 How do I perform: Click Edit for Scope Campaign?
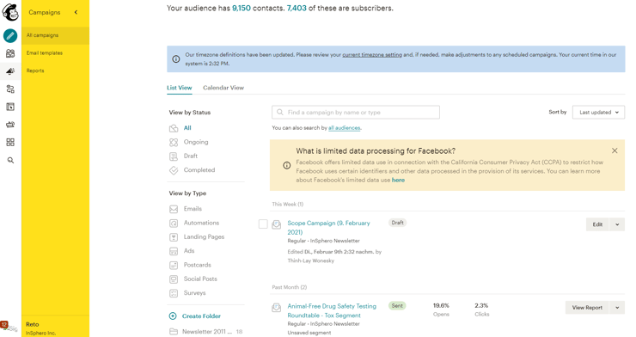coord(597,224)
